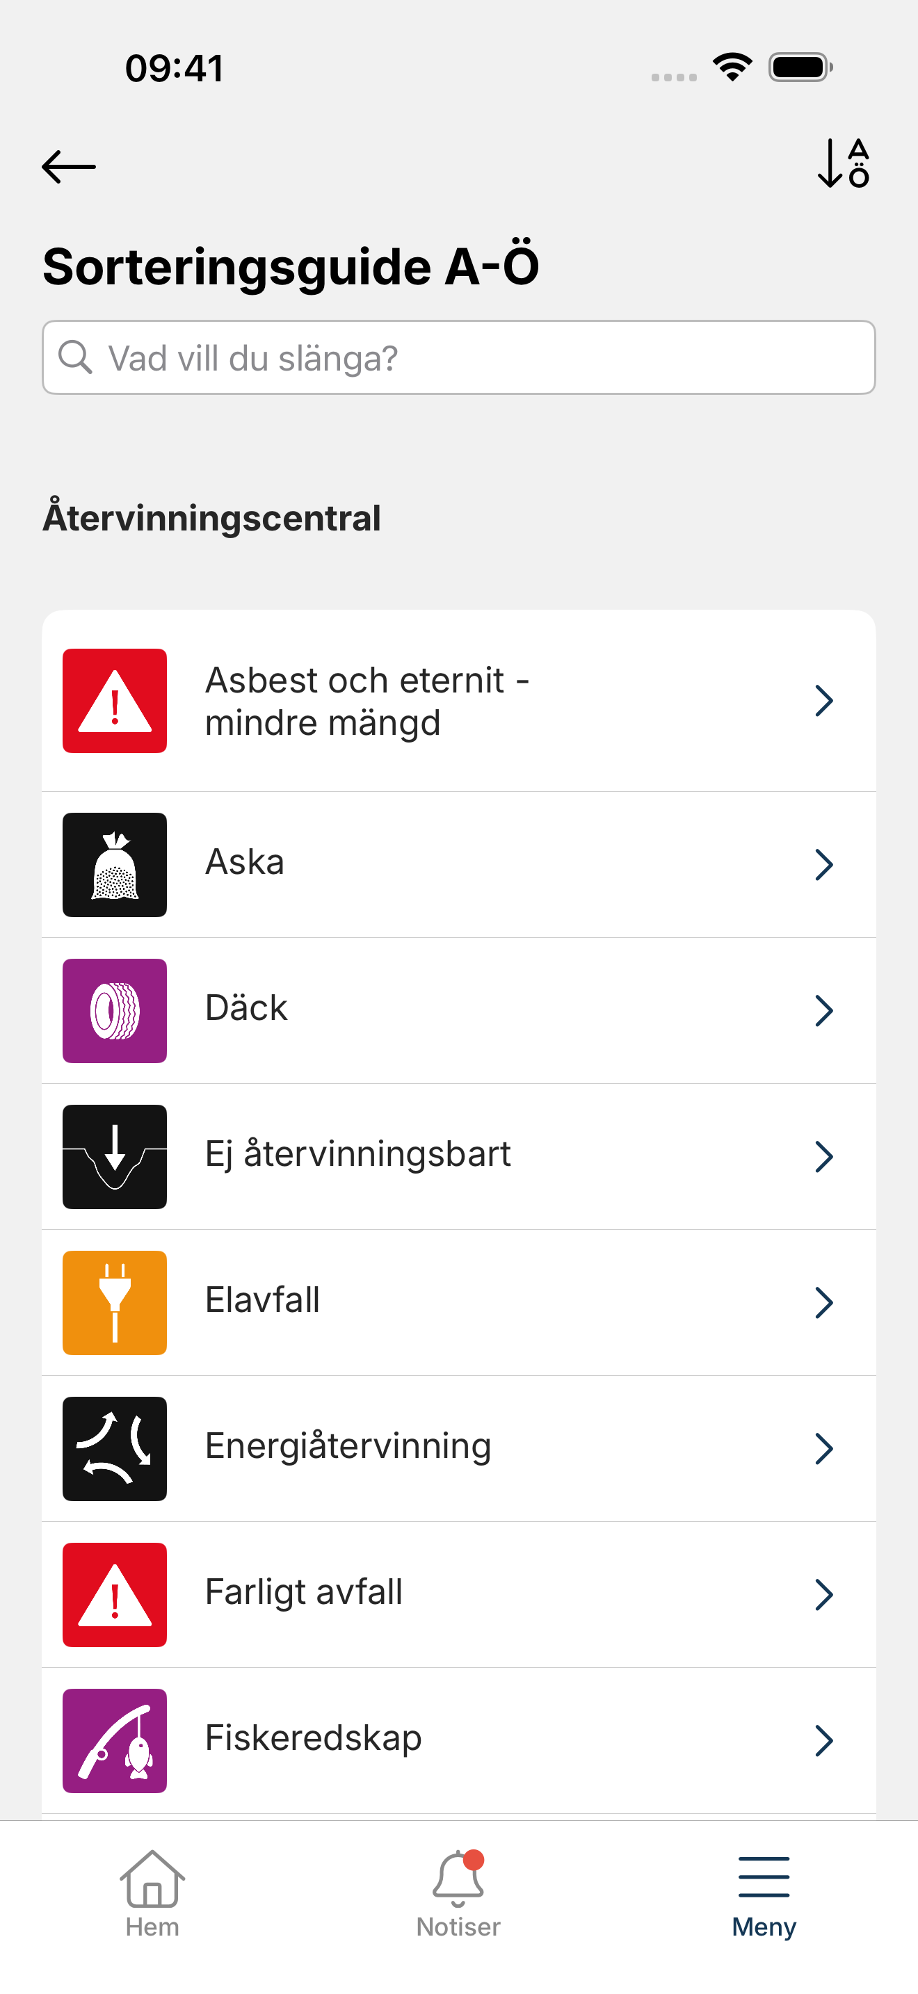
Task: Select the Ej återvinningsbart landfill icon
Action: click(x=115, y=1156)
